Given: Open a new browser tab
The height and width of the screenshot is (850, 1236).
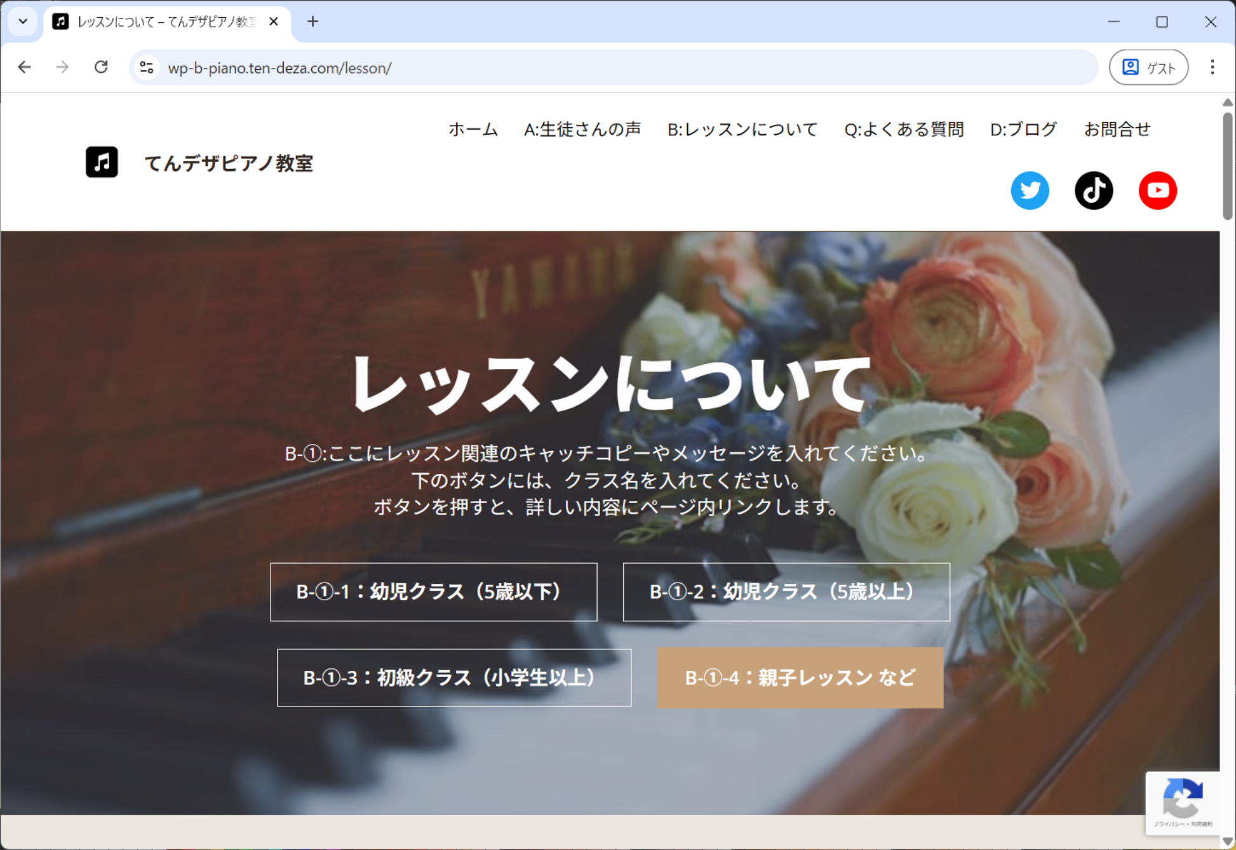Looking at the screenshot, I should pos(312,22).
